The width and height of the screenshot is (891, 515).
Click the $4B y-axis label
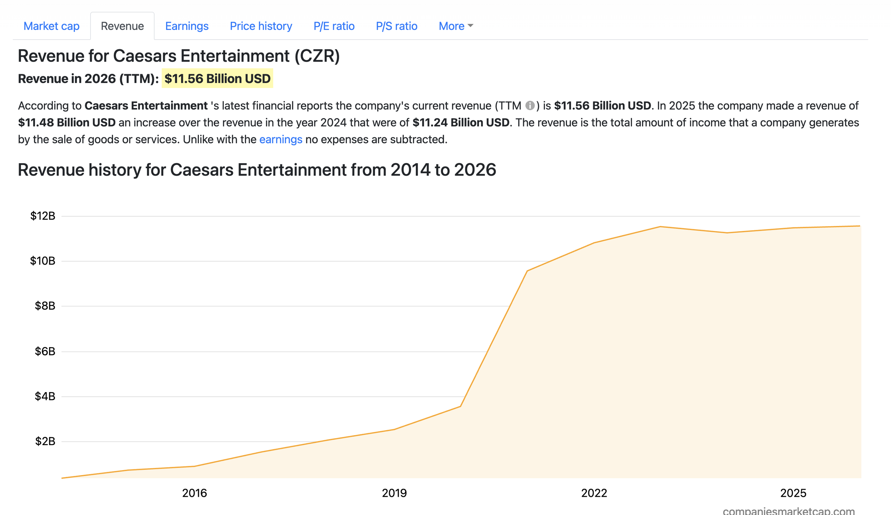click(x=45, y=396)
